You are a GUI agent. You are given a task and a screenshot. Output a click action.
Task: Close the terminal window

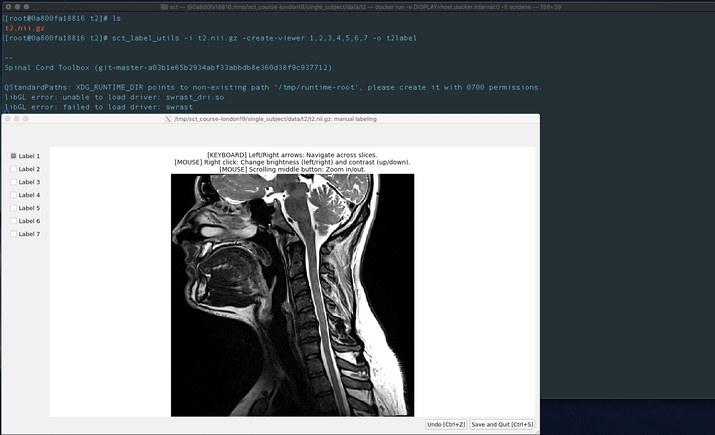pyautogui.click(x=9, y=7)
